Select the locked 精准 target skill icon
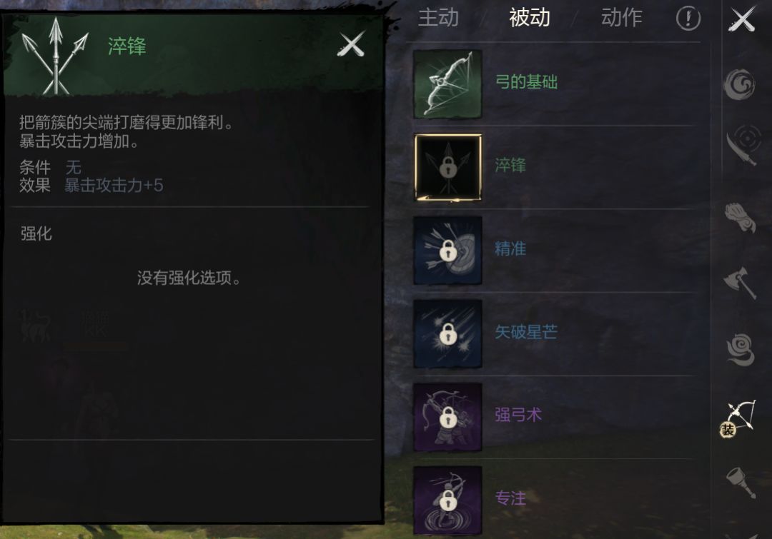 click(x=447, y=251)
